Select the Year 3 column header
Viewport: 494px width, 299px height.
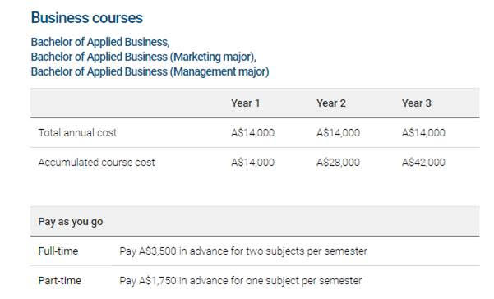tap(417, 103)
